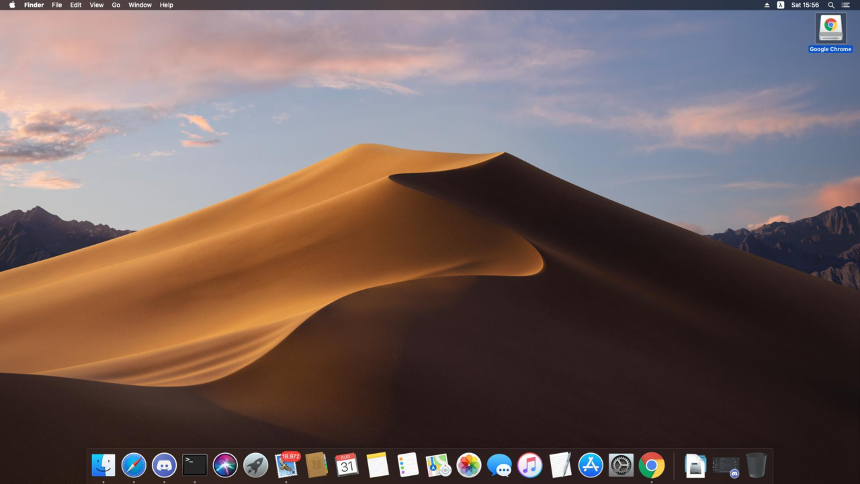Image resolution: width=860 pixels, height=484 pixels.
Task: Open the Trash
Action: click(757, 465)
